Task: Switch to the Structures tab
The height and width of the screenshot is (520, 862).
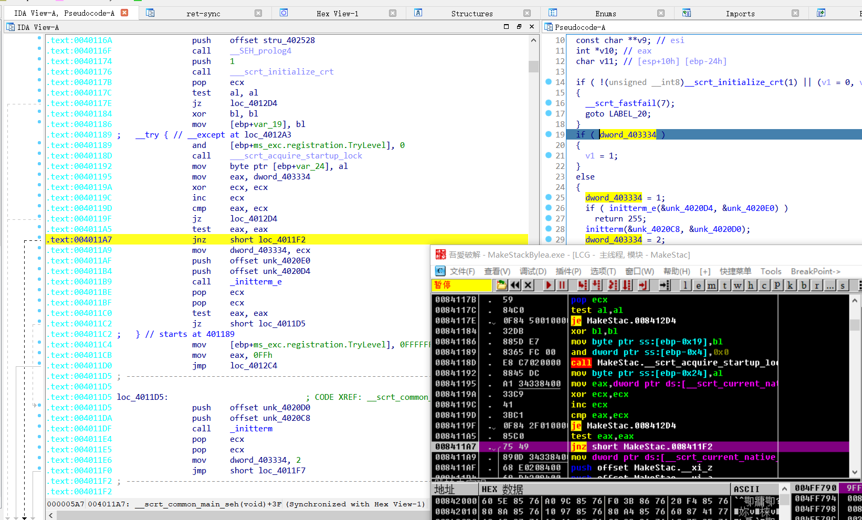Action: (x=471, y=14)
